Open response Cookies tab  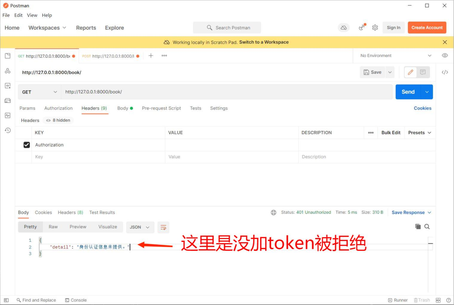pos(43,212)
